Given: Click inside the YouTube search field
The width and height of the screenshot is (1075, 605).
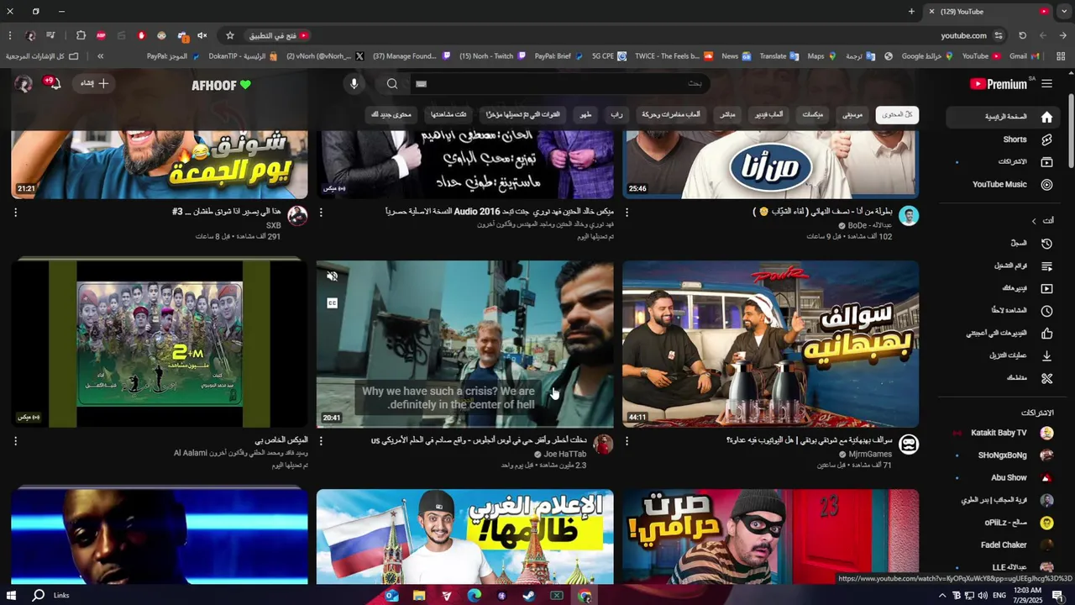Looking at the screenshot, I should point(558,84).
